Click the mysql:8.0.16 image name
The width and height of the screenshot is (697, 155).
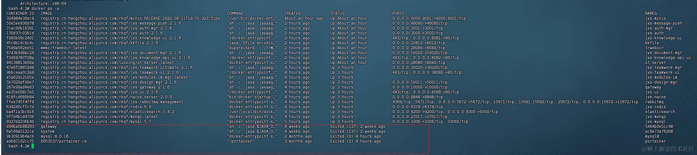click(x=54, y=136)
